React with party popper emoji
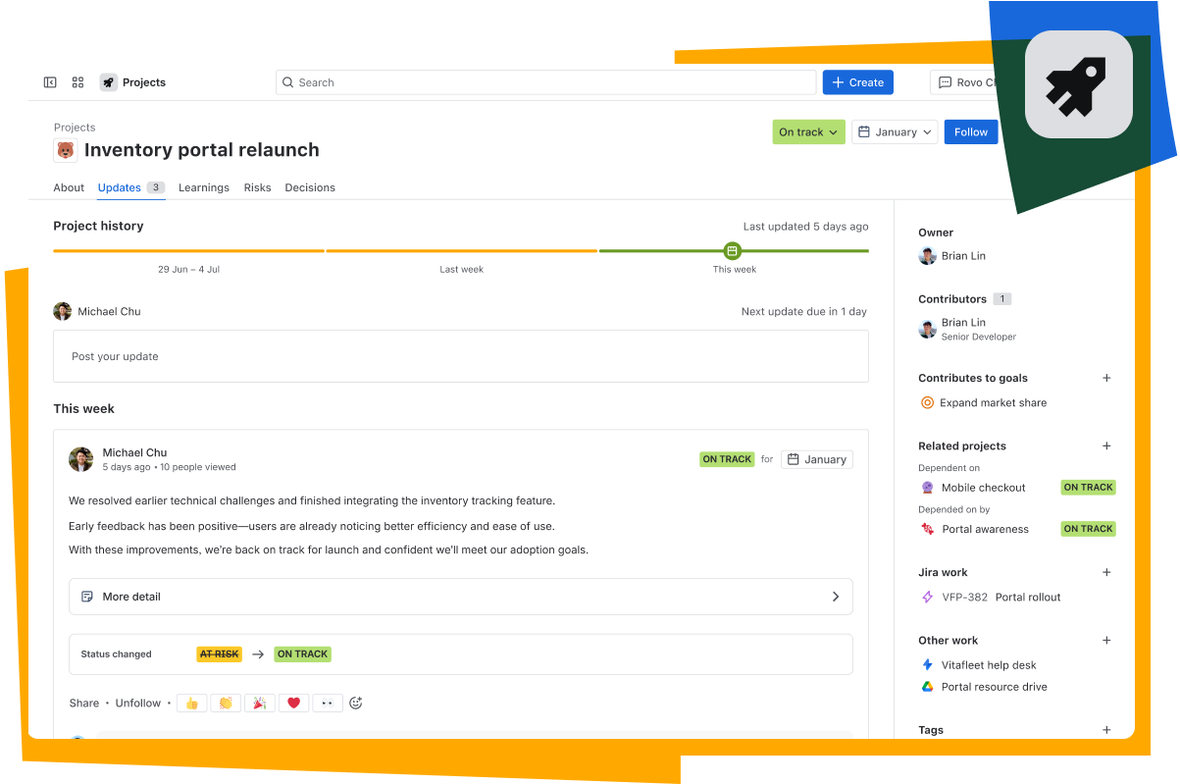Viewport: 1180px width, 784px height. point(260,703)
